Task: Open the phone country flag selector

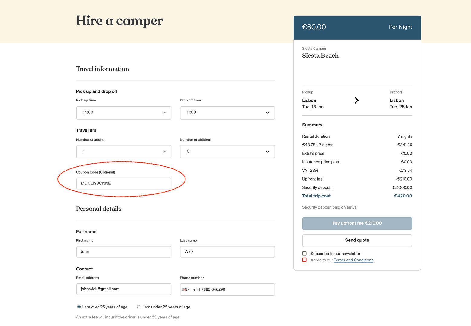Action: [x=186, y=289]
